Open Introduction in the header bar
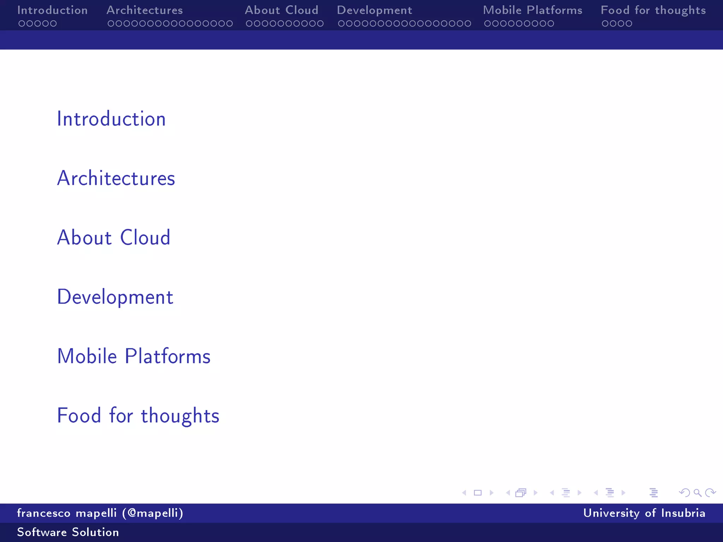723x542 pixels. click(x=53, y=10)
